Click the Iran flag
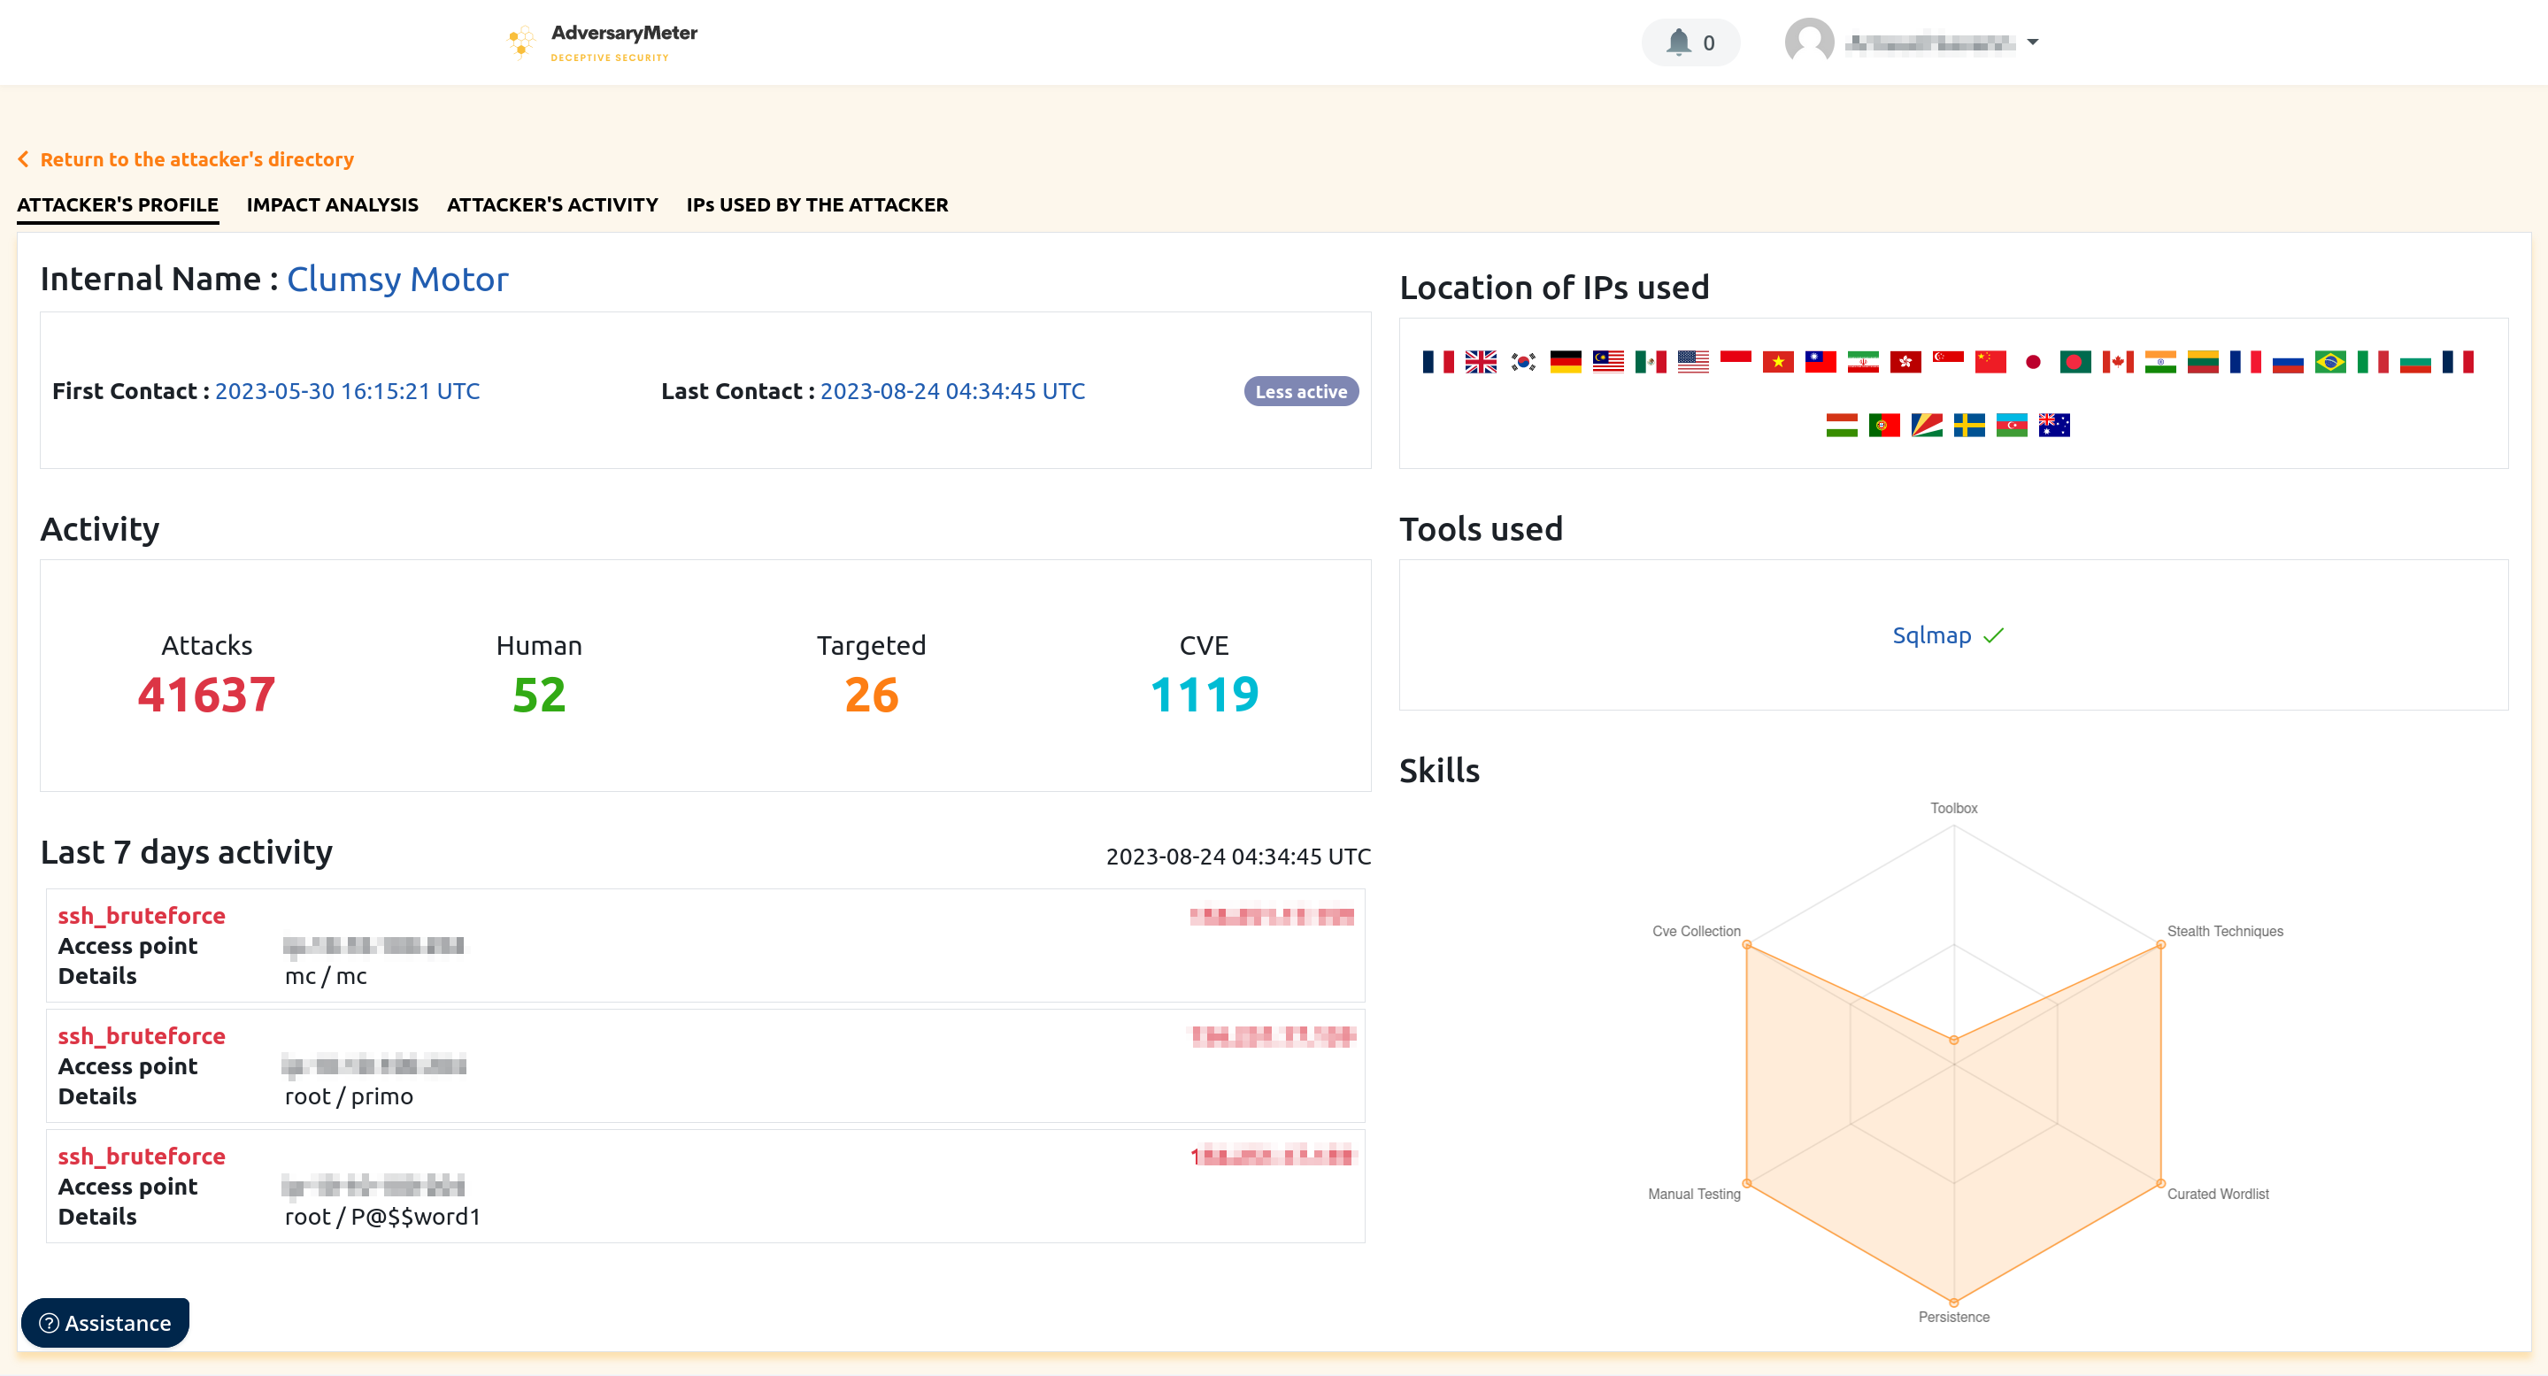Screen dimensions: 2548x1376 pos(1864,362)
